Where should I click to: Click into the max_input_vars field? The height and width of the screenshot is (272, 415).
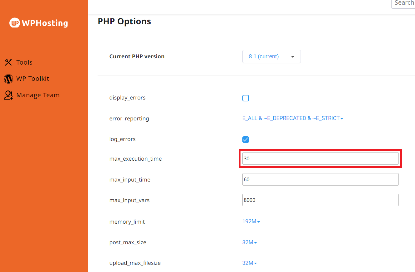(320, 200)
